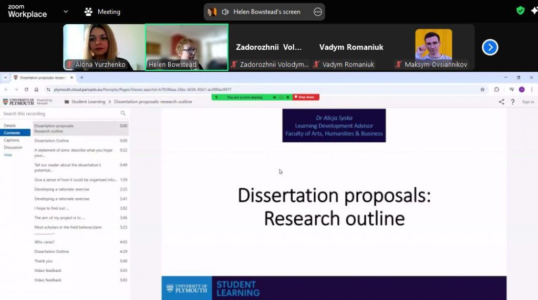Screen dimensions: 538x300
Task: Switch to the Captions tab
Action: (12, 140)
